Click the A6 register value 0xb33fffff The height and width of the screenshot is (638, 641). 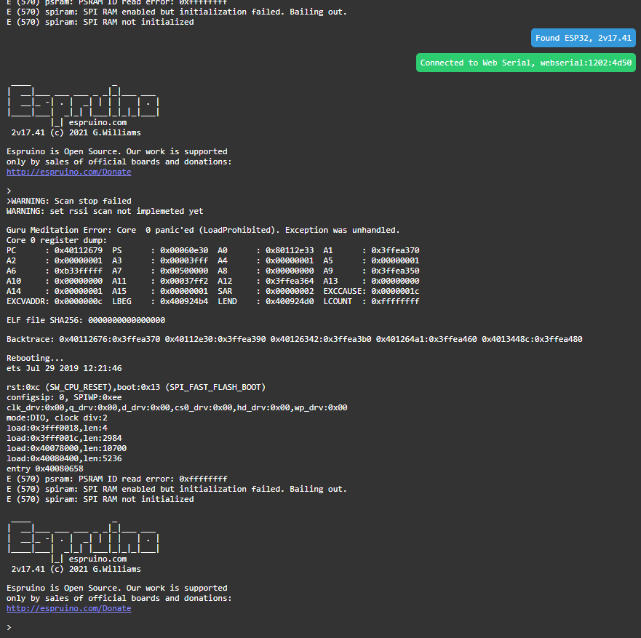(x=79, y=271)
